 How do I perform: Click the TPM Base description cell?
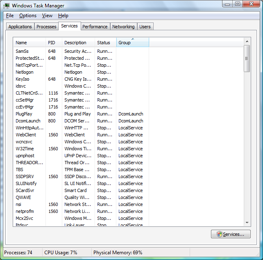click(x=77, y=170)
